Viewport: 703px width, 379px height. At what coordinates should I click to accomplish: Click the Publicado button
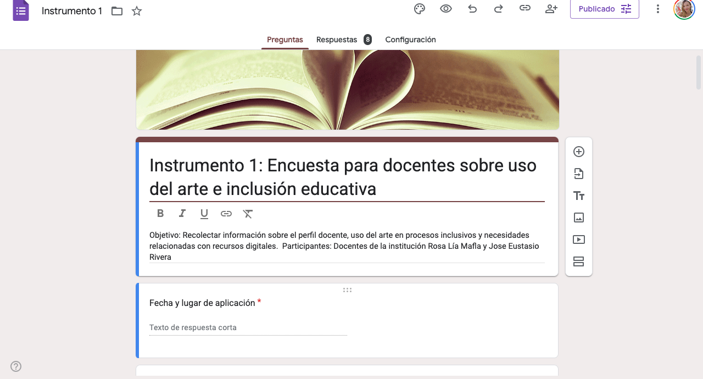[x=604, y=9]
